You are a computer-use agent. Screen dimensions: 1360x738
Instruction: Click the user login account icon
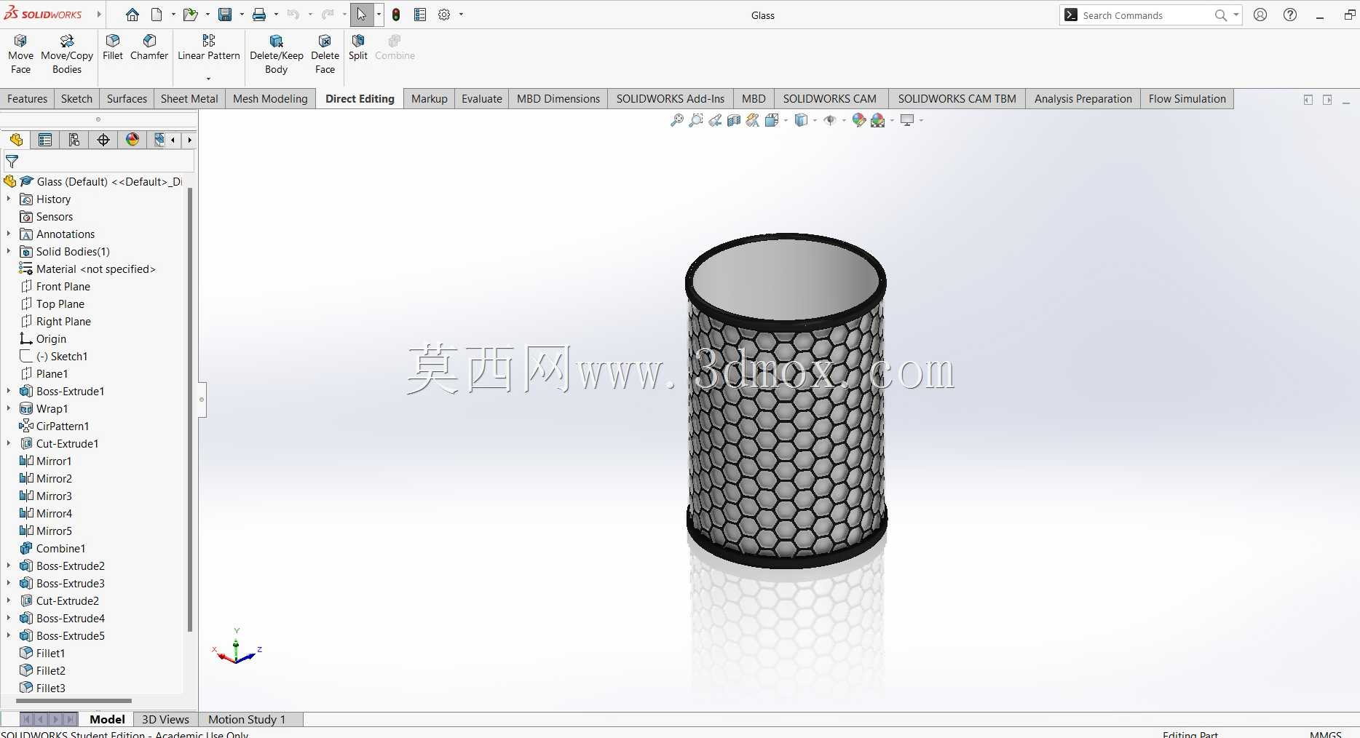click(1260, 15)
